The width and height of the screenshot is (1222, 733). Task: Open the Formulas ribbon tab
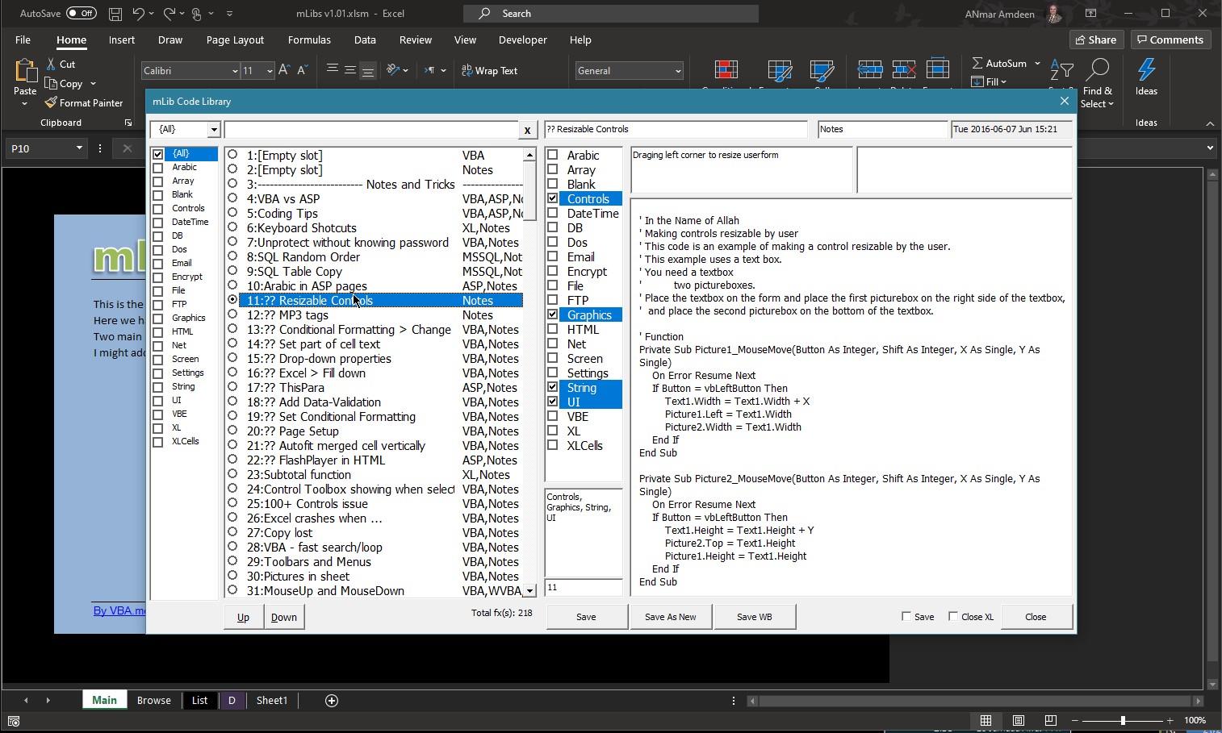pos(308,40)
